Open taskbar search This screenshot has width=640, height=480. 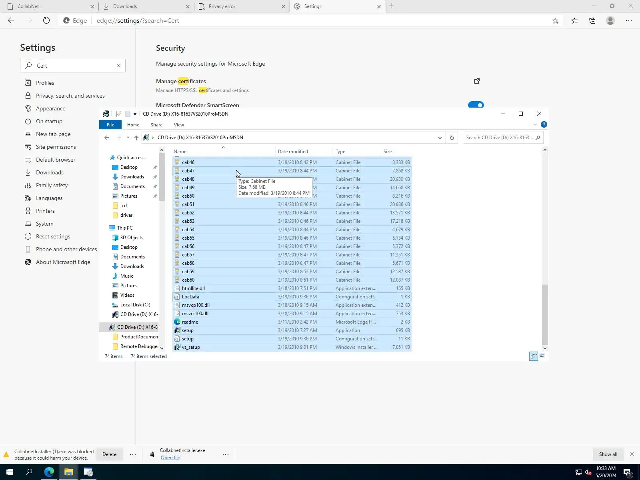point(29,472)
